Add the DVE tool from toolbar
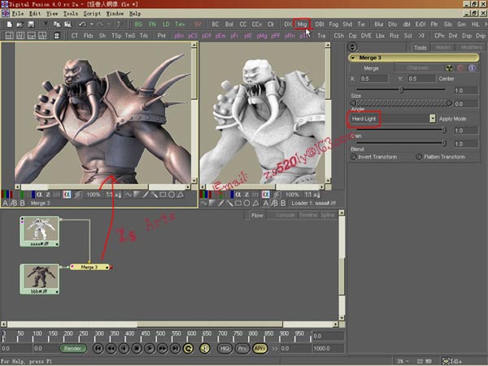Image resolution: width=488 pixels, height=366 pixels. tap(366, 36)
